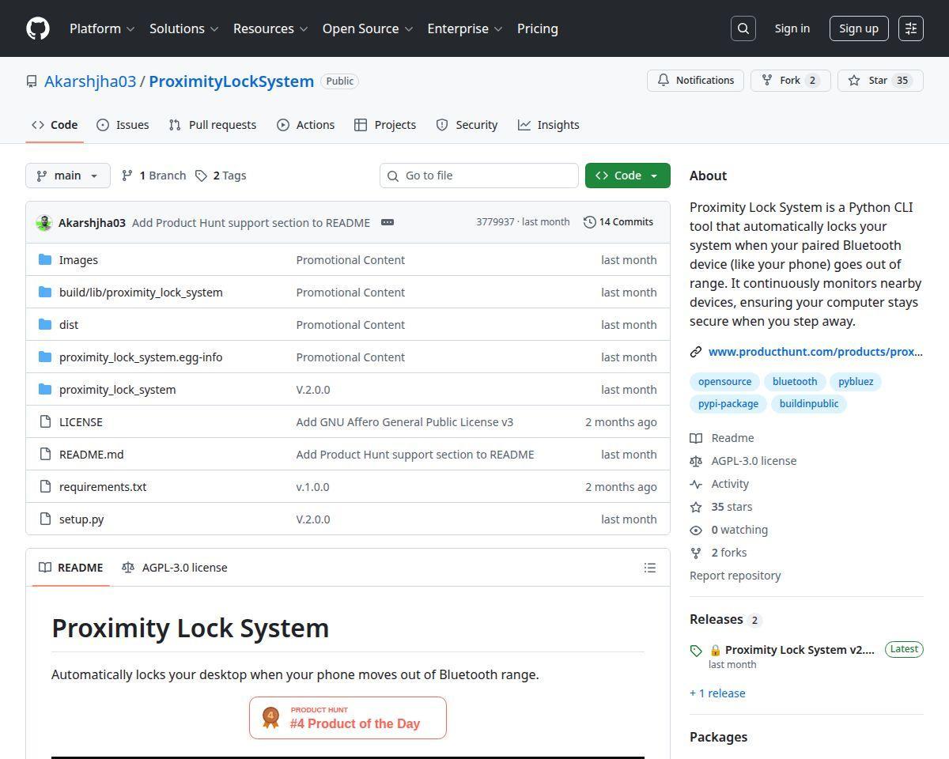Image resolution: width=949 pixels, height=759 pixels.
Task: Open the producthunt.com website link
Action: coord(815,352)
